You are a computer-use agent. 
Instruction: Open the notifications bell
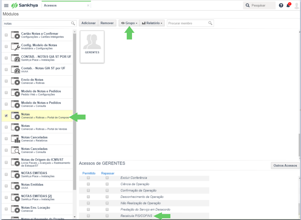point(288,5)
